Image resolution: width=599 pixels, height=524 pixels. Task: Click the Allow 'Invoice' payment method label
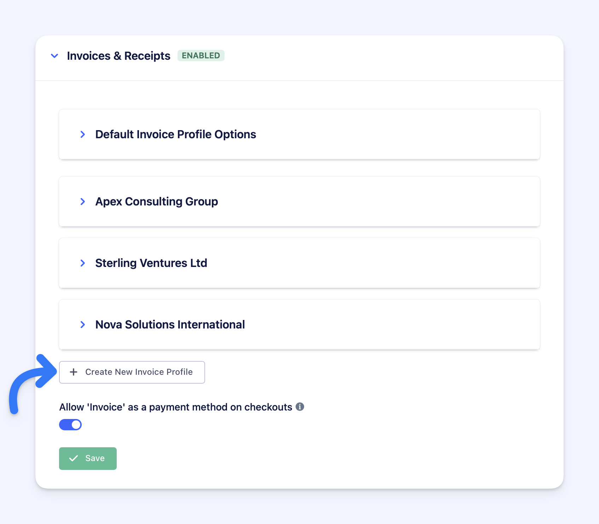(x=175, y=407)
